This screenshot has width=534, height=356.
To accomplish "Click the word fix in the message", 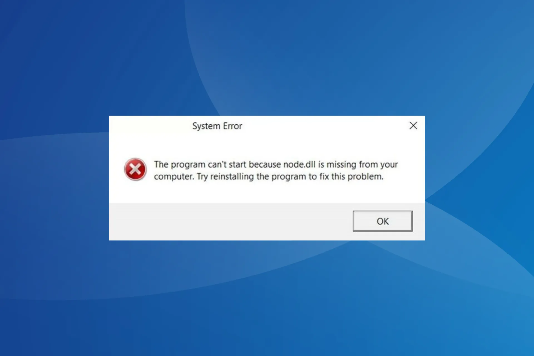I will point(324,177).
